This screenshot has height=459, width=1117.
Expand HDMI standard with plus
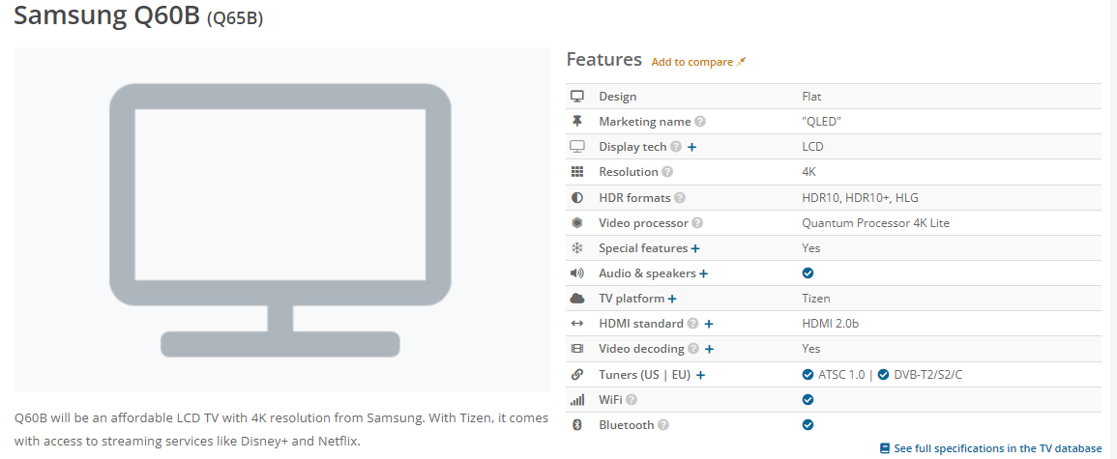(708, 324)
